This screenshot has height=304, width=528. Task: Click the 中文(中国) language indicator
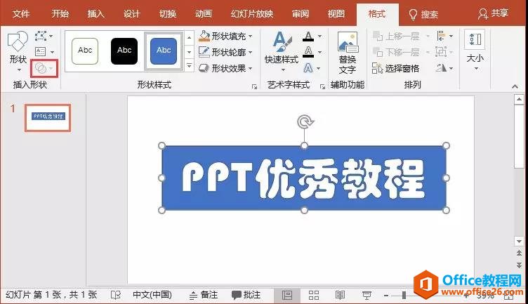coord(152,296)
